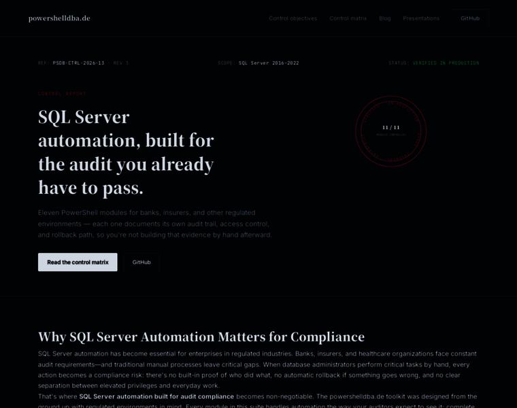
Task: Open the Presentations nav link
Action: [x=421, y=18]
